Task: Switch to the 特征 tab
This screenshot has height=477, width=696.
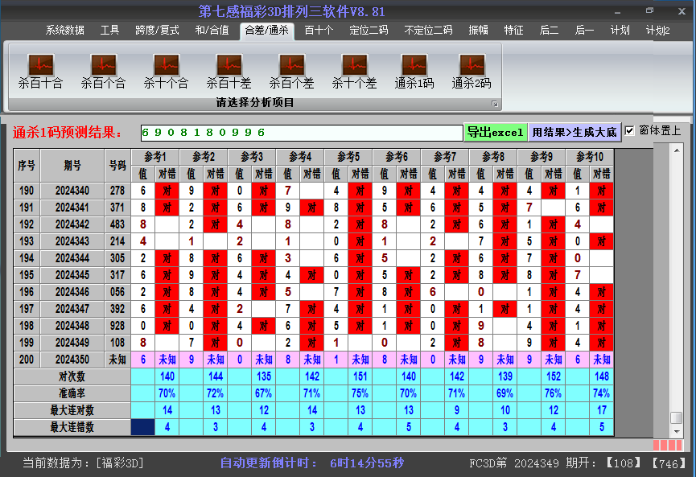Action: click(513, 31)
